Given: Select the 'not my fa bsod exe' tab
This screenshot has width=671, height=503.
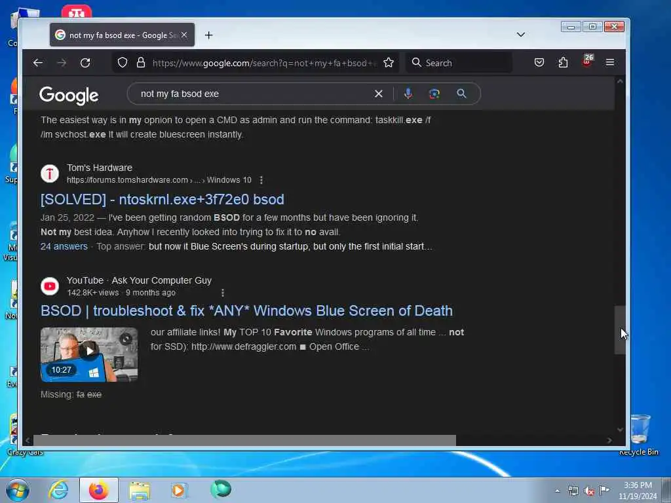Looking at the screenshot, I should point(123,35).
